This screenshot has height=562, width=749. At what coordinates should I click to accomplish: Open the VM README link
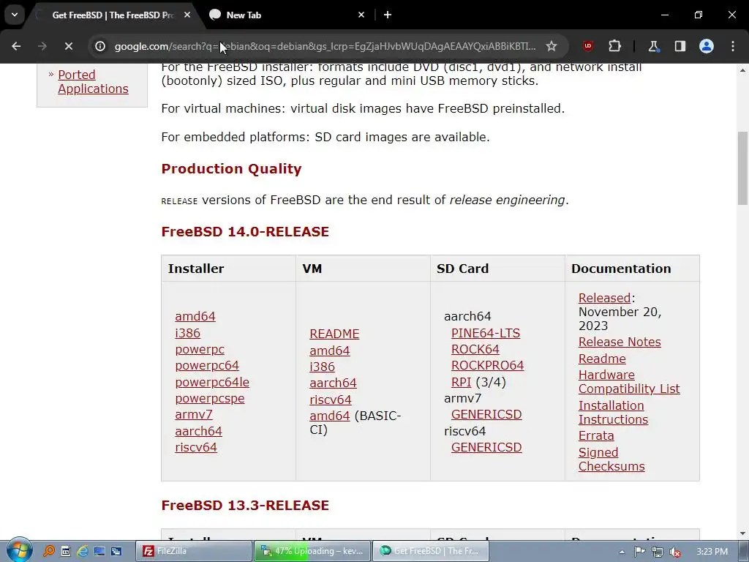click(x=334, y=334)
